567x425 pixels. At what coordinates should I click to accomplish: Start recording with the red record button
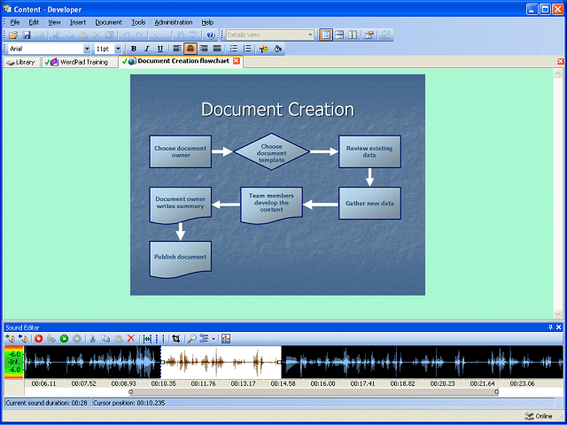pyautogui.click(x=39, y=338)
